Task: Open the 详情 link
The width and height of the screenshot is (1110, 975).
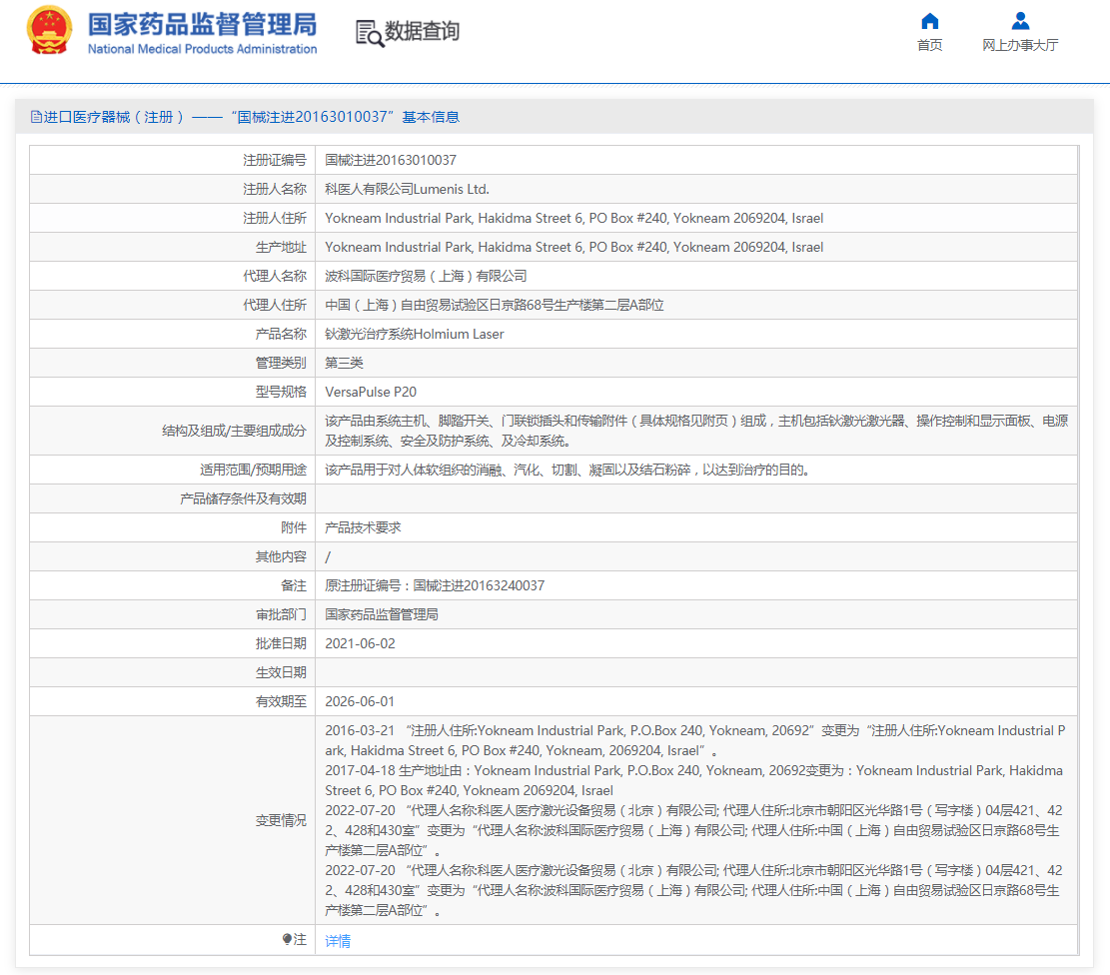Action: click(x=338, y=940)
